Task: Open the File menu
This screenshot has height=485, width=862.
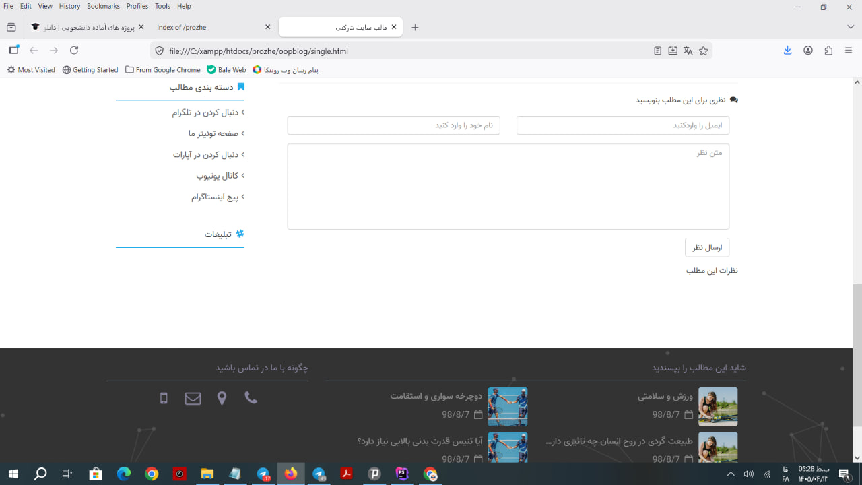Action: point(8,6)
